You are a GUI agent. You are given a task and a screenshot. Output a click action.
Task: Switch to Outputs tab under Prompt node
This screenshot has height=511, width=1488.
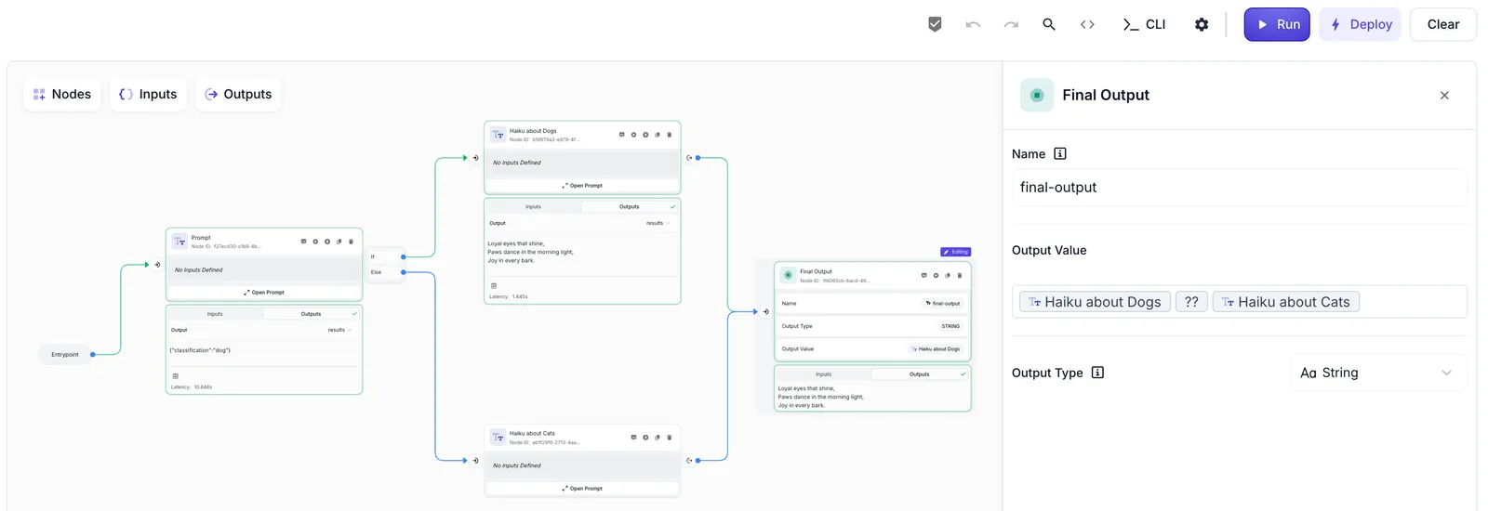click(x=311, y=314)
